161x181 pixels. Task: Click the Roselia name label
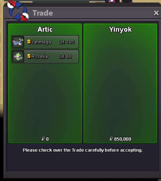(x=39, y=56)
